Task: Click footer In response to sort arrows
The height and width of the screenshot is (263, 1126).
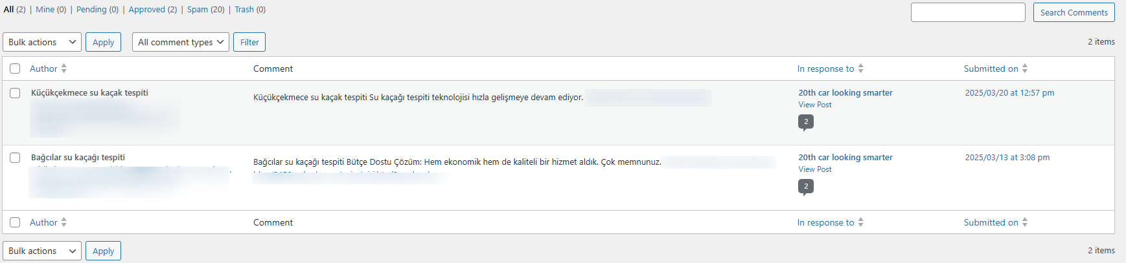Action: 860,222
